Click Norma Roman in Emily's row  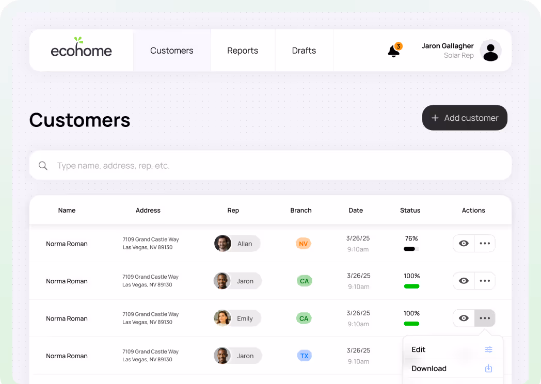click(67, 318)
